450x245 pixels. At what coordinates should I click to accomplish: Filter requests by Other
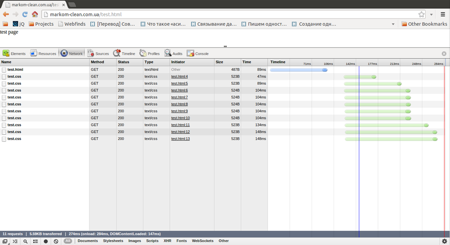click(x=223, y=241)
